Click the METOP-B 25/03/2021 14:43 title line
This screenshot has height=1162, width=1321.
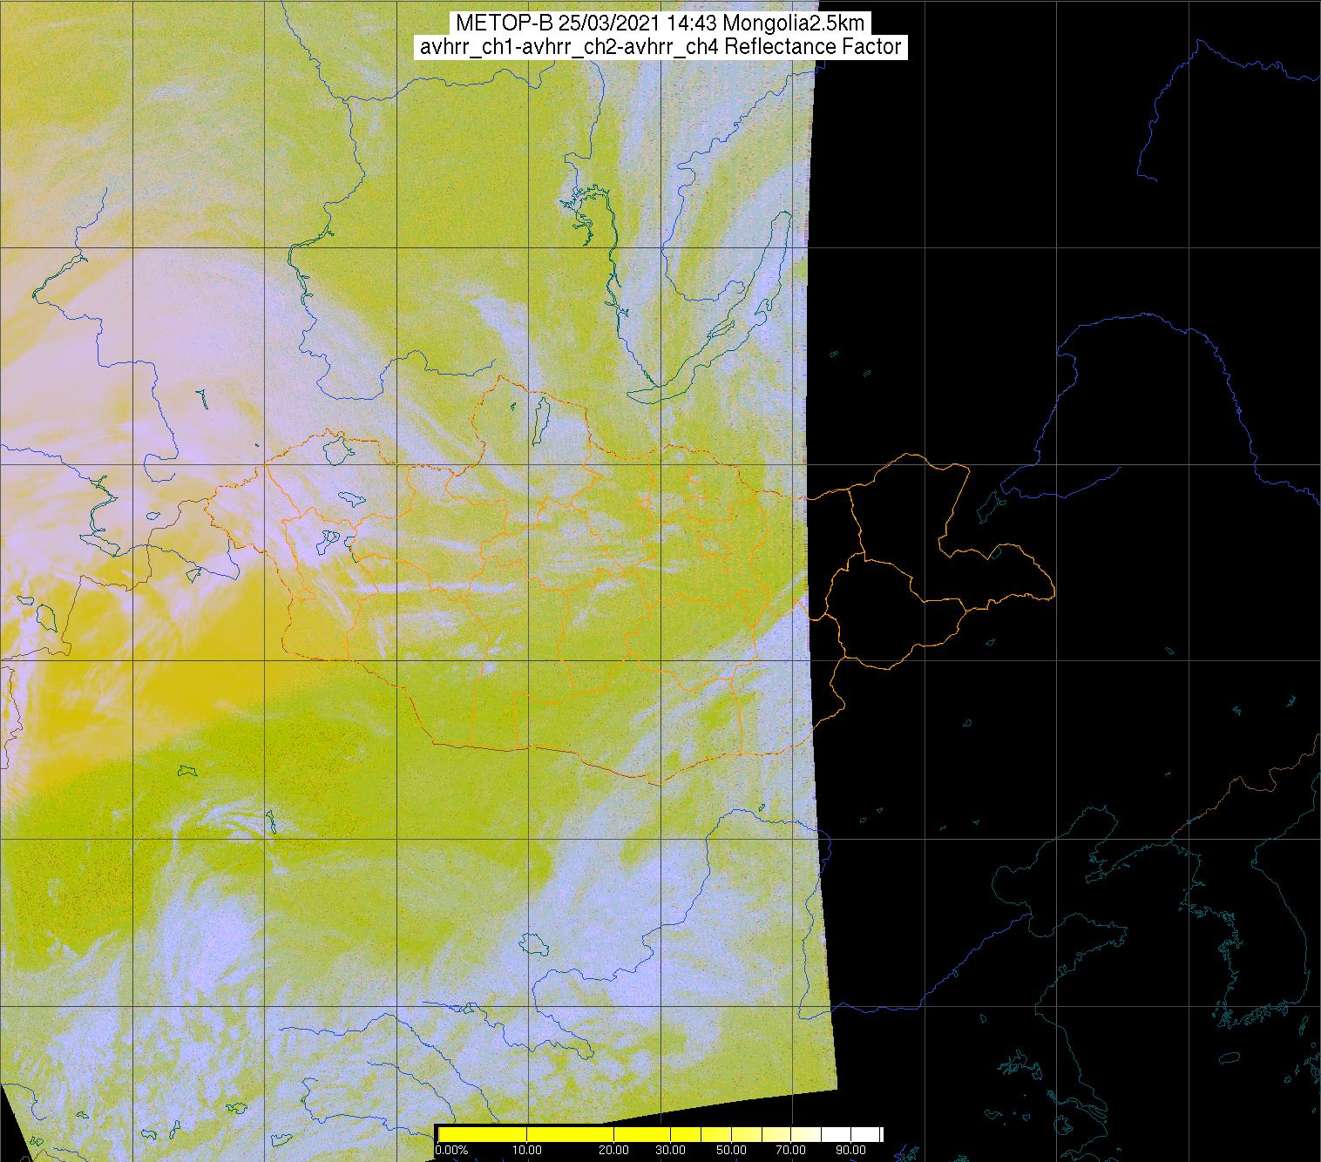click(660, 24)
